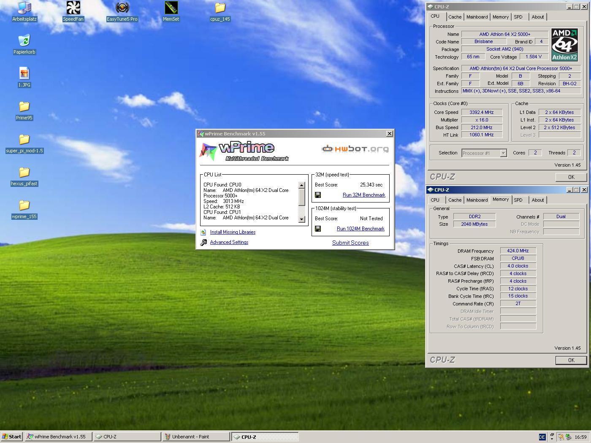Activate the first CPU-Z taskbar button
This screenshot has height=443, width=591.
tap(127, 437)
